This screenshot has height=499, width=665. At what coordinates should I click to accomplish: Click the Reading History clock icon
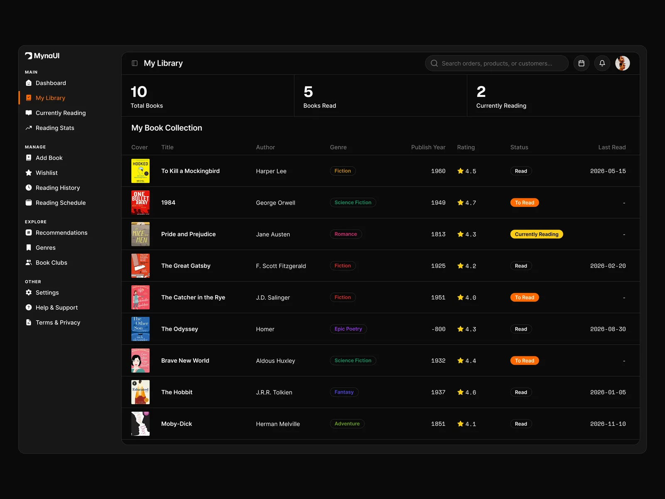[x=29, y=188]
